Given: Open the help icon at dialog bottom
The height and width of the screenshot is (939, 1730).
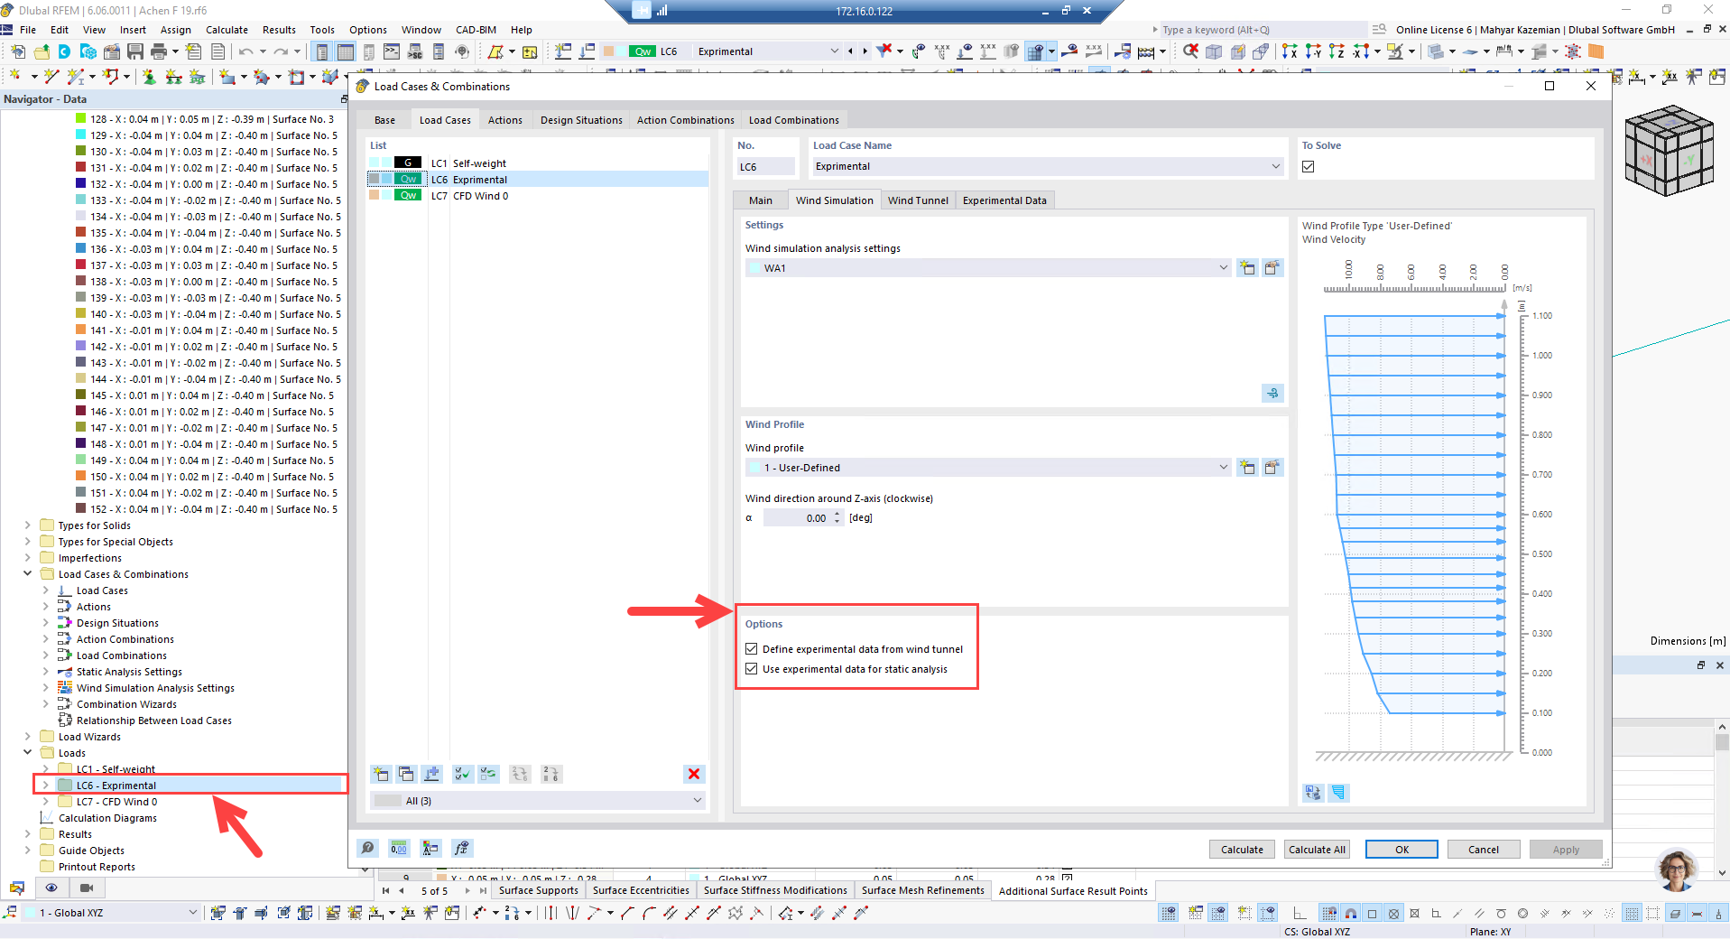Looking at the screenshot, I should click(x=367, y=848).
